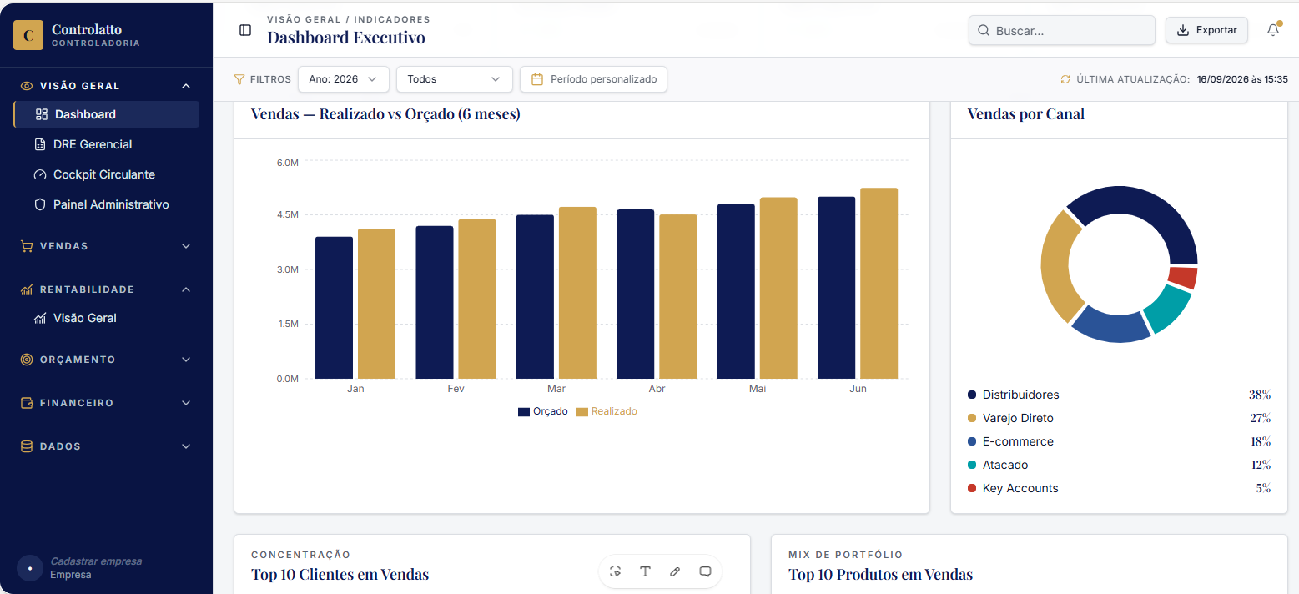
Task: Click the Atacado legend row
Action: [1119, 465]
